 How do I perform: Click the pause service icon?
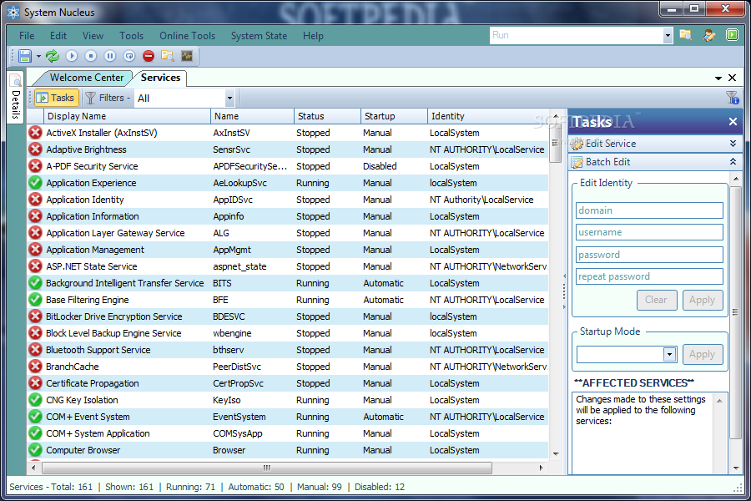110,56
